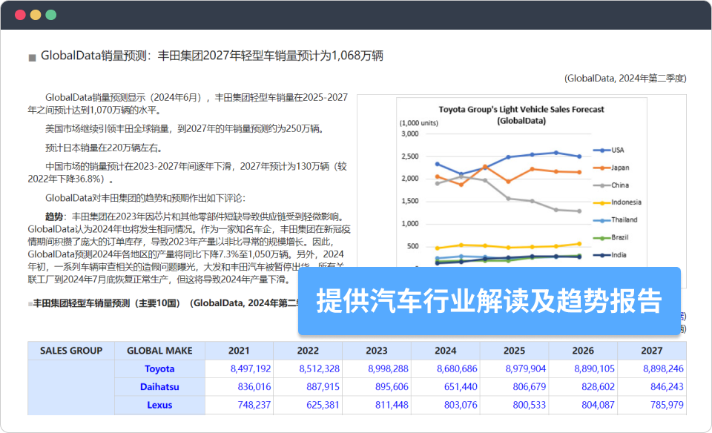Click the USA legend entry in the chart

pos(608,151)
